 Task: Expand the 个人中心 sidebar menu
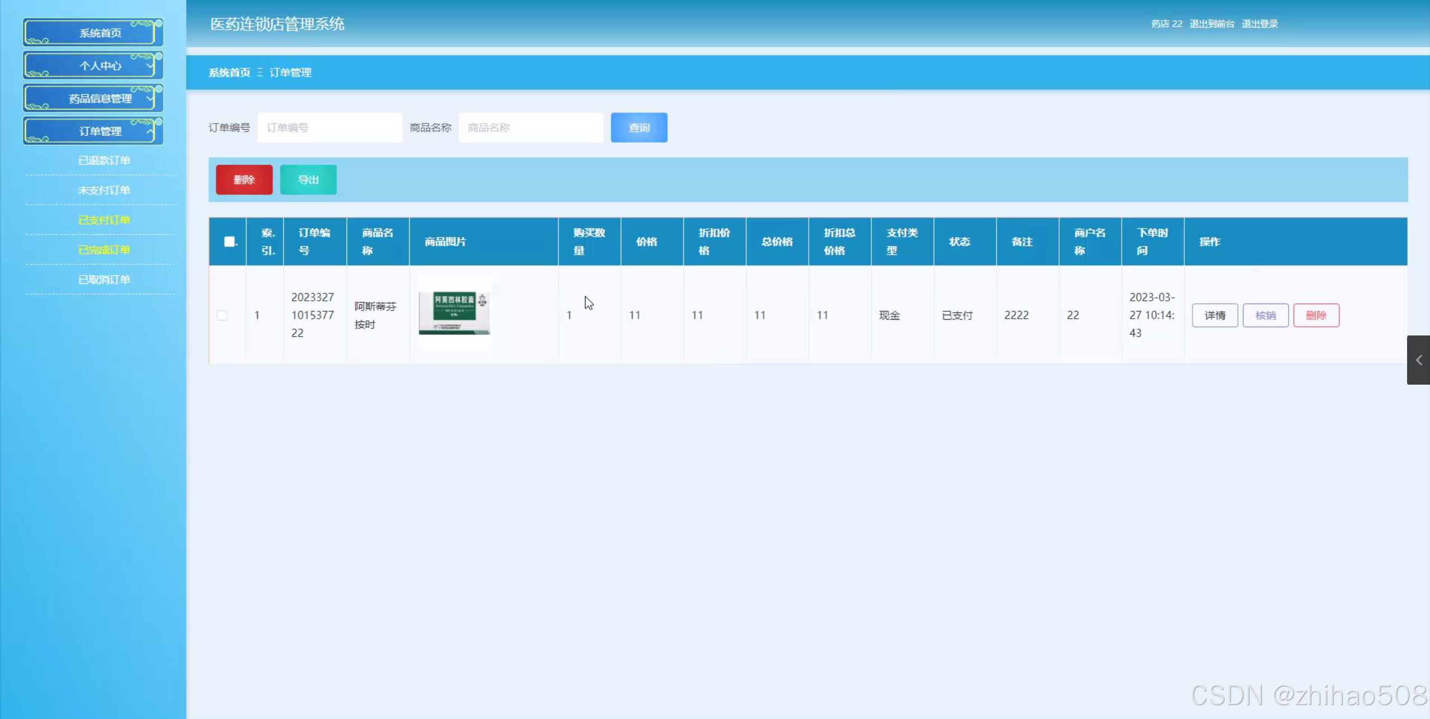pyautogui.click(x=93, y=66)
